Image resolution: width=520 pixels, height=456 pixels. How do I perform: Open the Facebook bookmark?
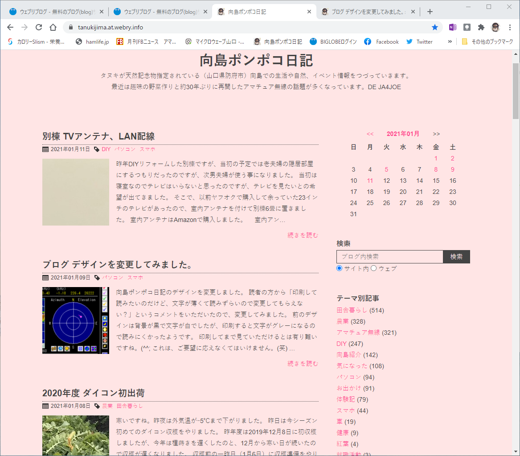tap(381, 41)
